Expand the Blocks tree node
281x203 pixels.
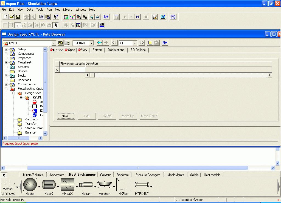(6, 76)
